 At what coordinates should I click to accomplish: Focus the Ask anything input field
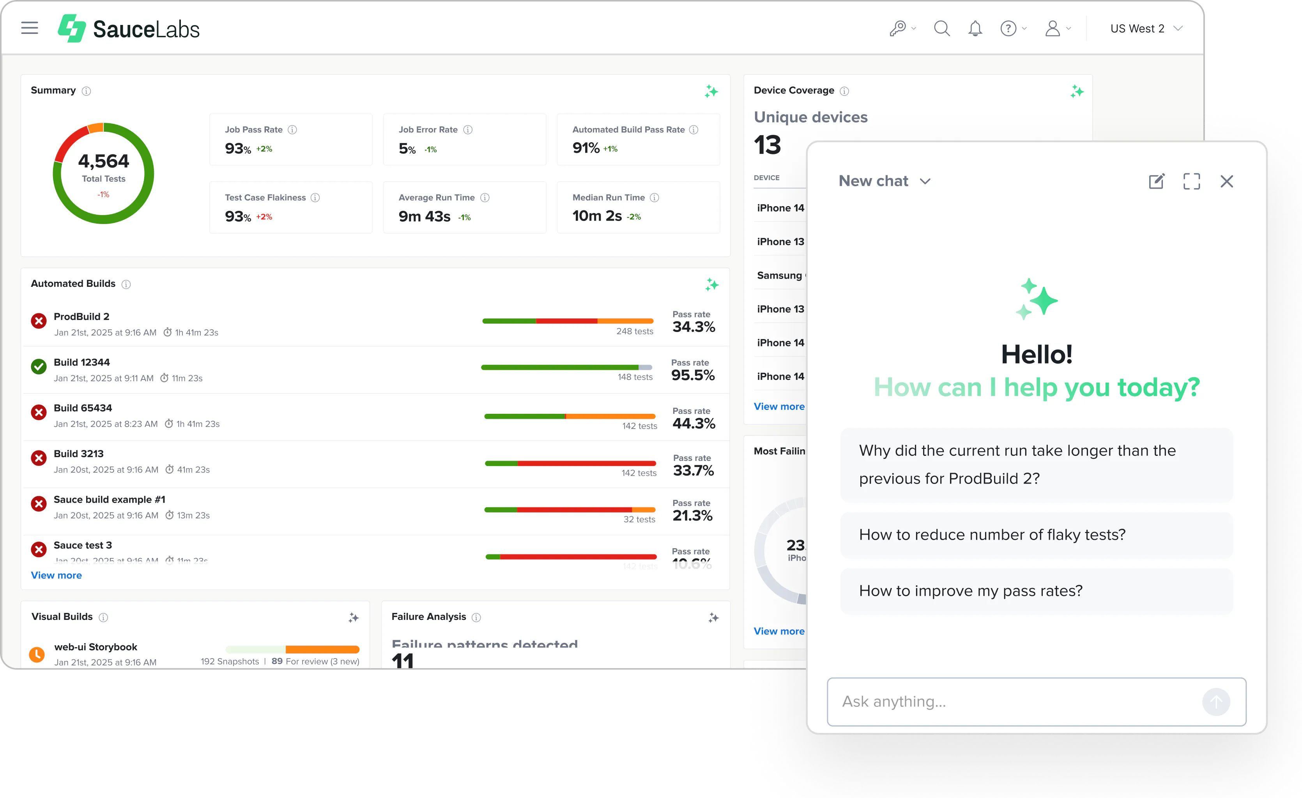tap(1036, 702)
